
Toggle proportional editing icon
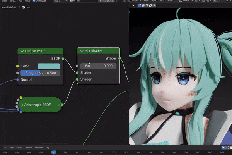point(215,1)
